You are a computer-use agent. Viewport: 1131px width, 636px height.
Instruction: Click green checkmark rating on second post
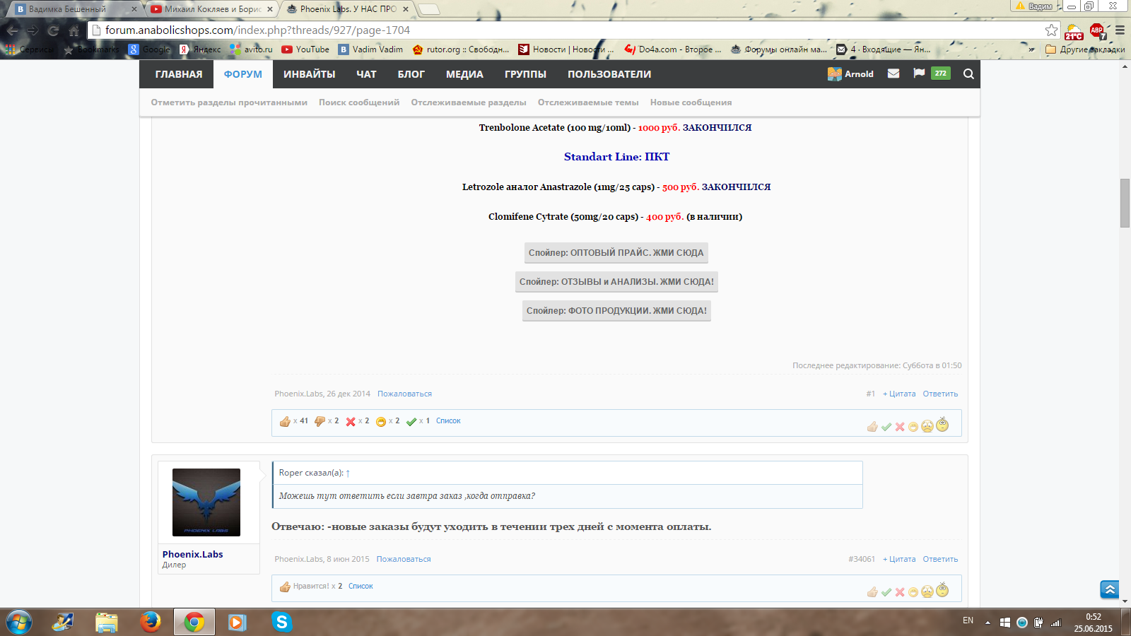tap(886, 592)
